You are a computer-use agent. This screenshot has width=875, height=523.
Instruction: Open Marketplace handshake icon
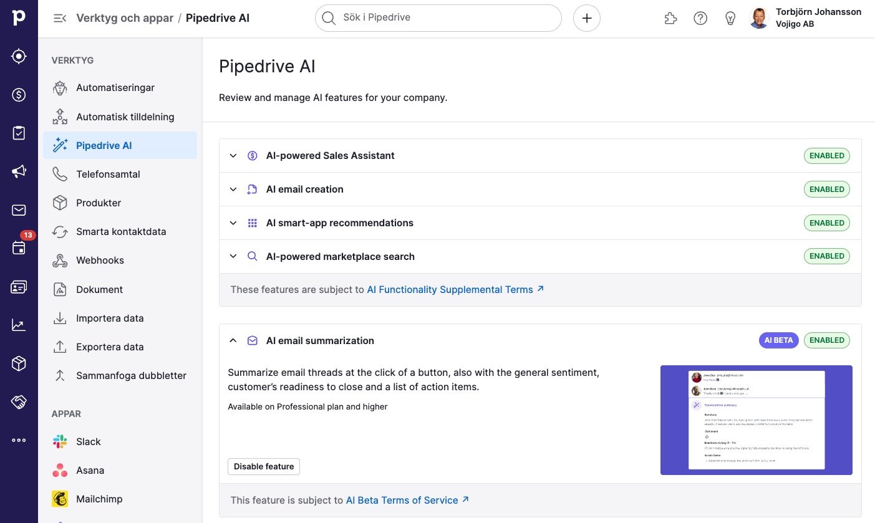point(19,402)
